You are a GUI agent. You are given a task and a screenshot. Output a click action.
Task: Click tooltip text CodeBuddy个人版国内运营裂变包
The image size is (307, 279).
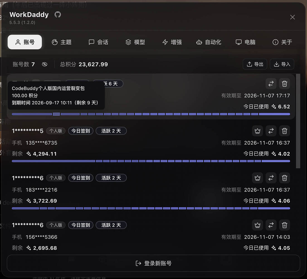pyautogui.click(x=48, y=88)
